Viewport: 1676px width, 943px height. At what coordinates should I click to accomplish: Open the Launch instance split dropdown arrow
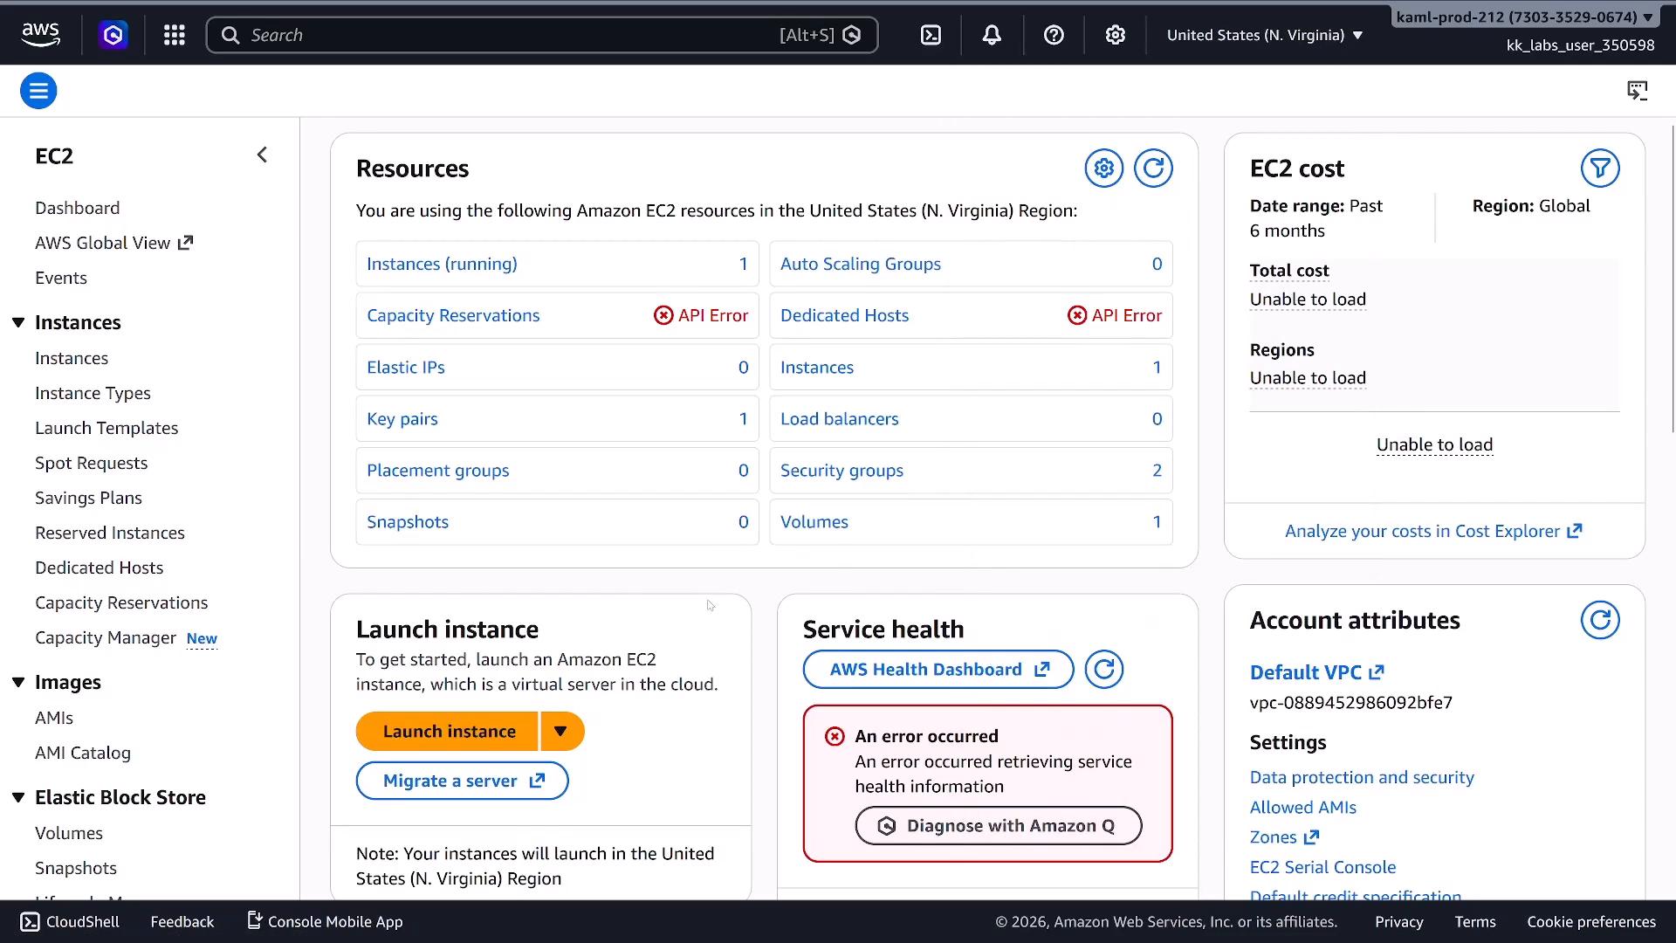coord(561,732)
